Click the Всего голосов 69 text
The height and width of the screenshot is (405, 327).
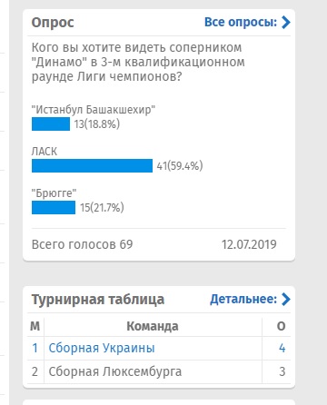coord(82,244)
